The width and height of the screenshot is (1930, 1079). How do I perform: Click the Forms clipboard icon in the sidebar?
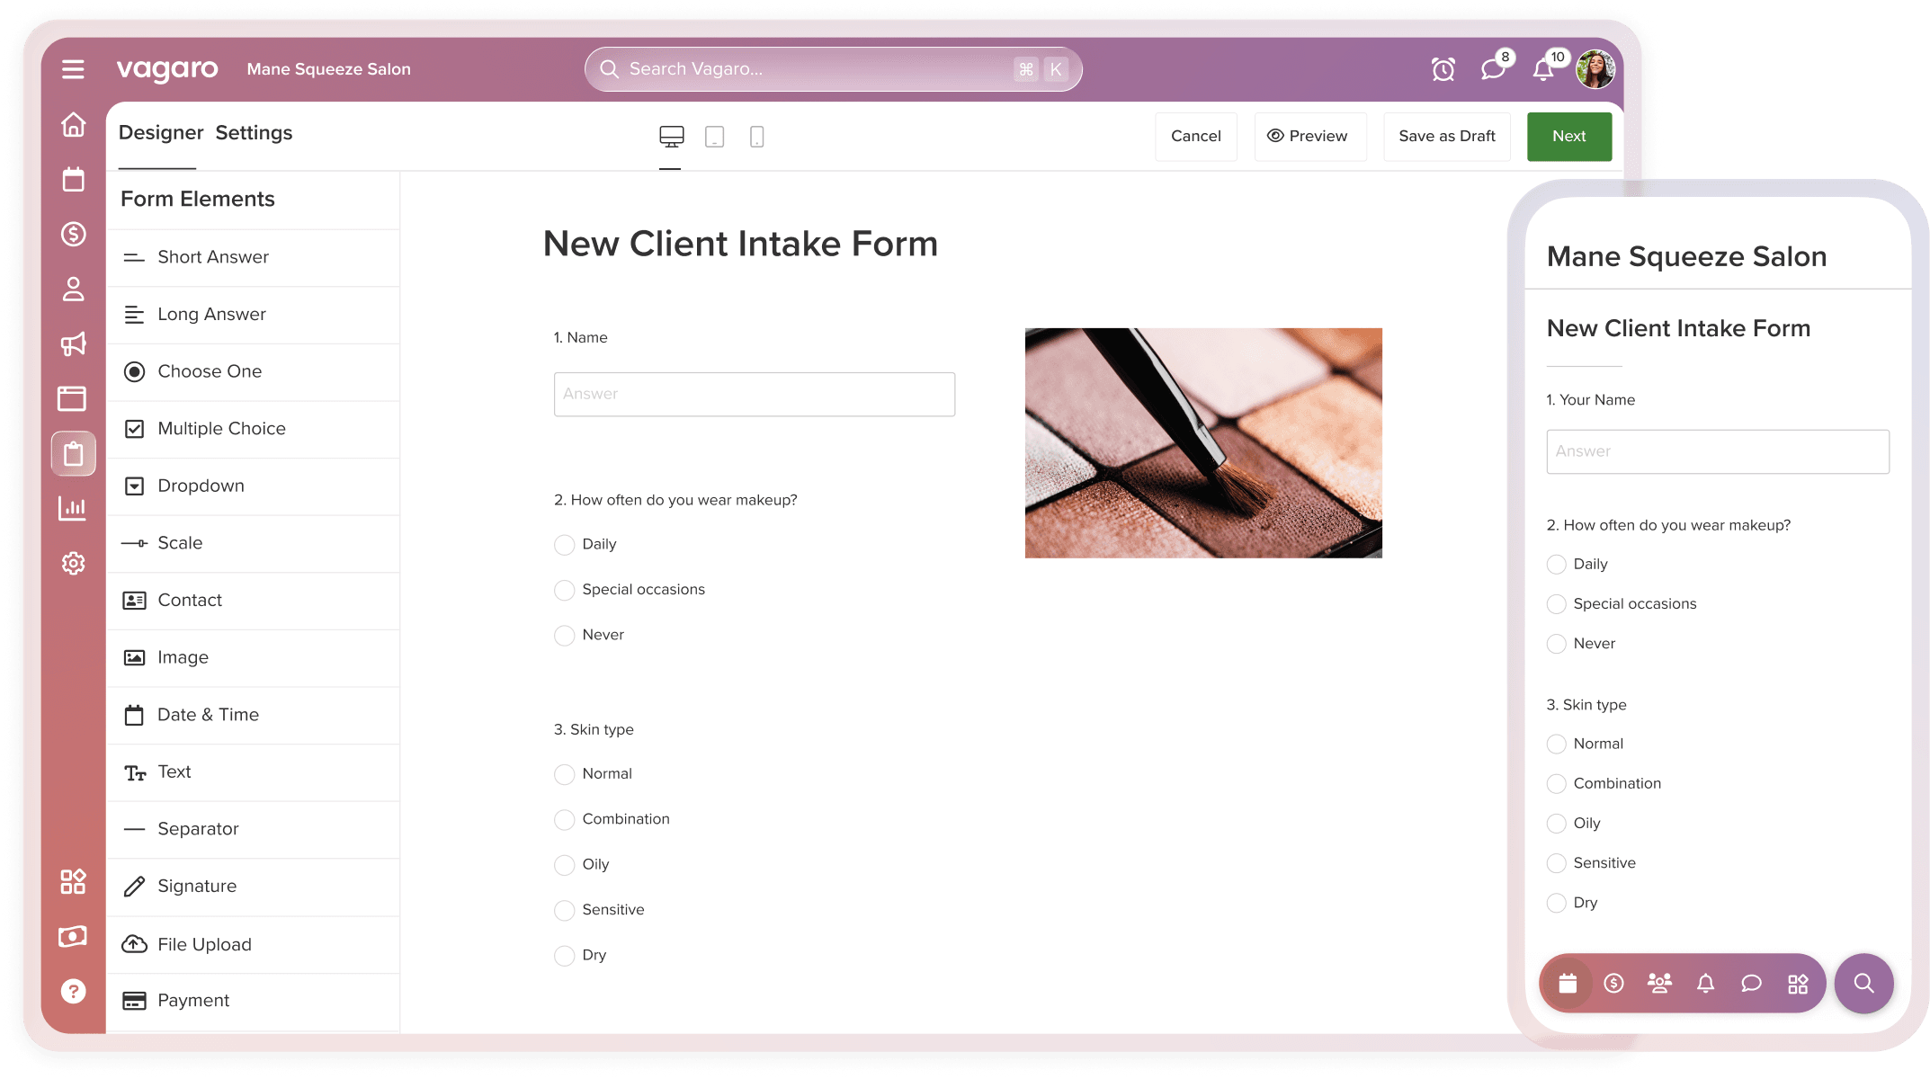click(x=73, y=453)
